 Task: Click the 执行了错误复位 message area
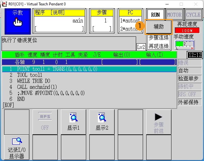point(69,44)
